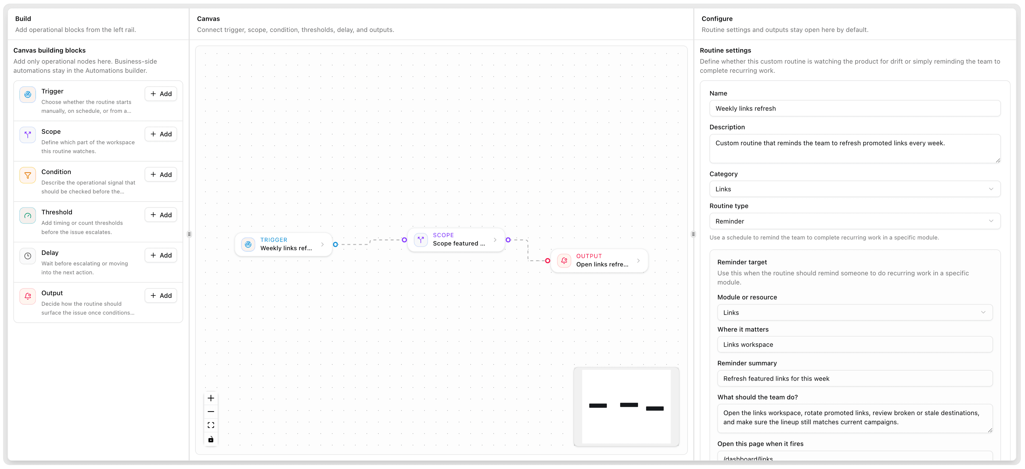Screen dimensions: 1025x469
Task: Click the bell icon on the Output node
Action: (x=564, y=260)
